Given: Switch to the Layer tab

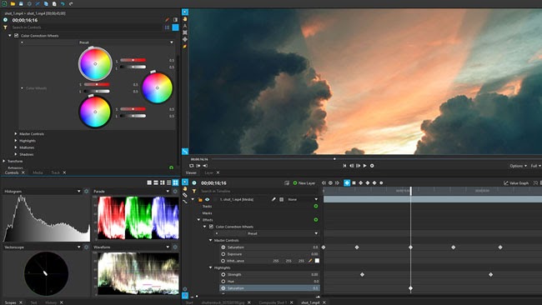Looking at the screenshot, I should pyautogui.click(x=208, y=172).
